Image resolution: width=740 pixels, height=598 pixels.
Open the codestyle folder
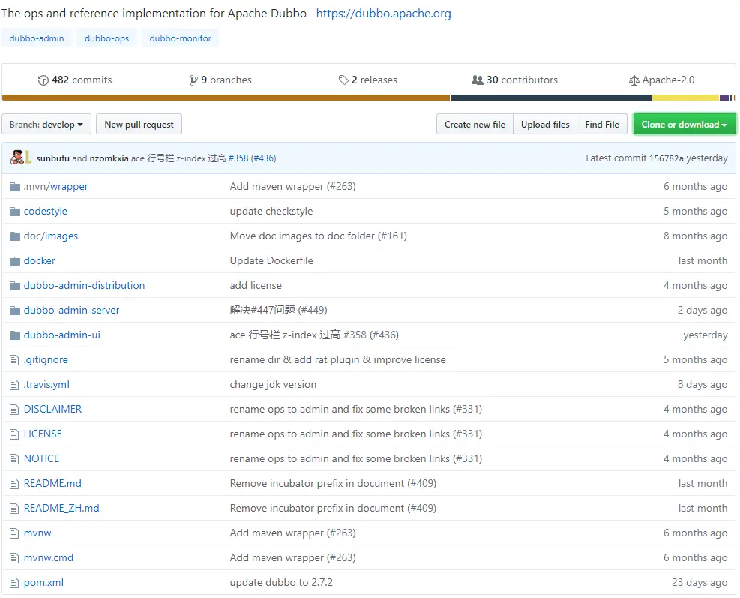coord(46,211)
